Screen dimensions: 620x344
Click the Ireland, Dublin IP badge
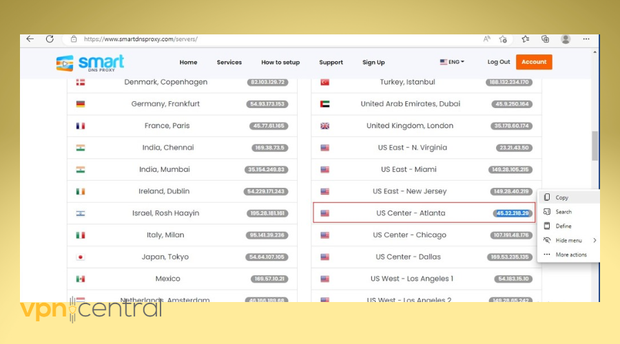[266, 191]
